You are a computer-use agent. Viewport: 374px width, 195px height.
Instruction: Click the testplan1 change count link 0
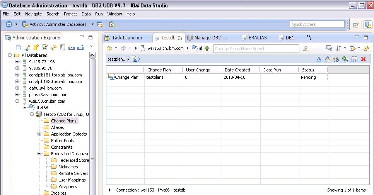[x=138, y=59]
